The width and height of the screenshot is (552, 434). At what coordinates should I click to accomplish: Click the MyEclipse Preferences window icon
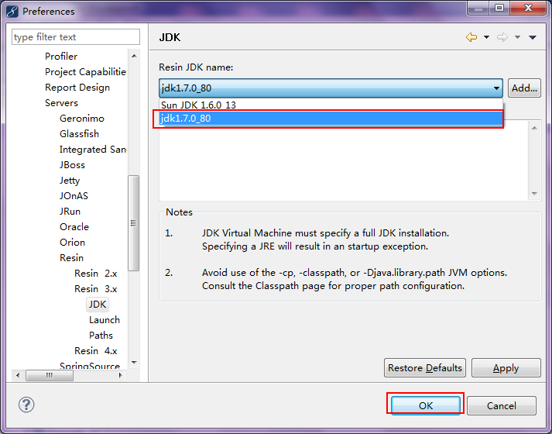tap(12, 12)
